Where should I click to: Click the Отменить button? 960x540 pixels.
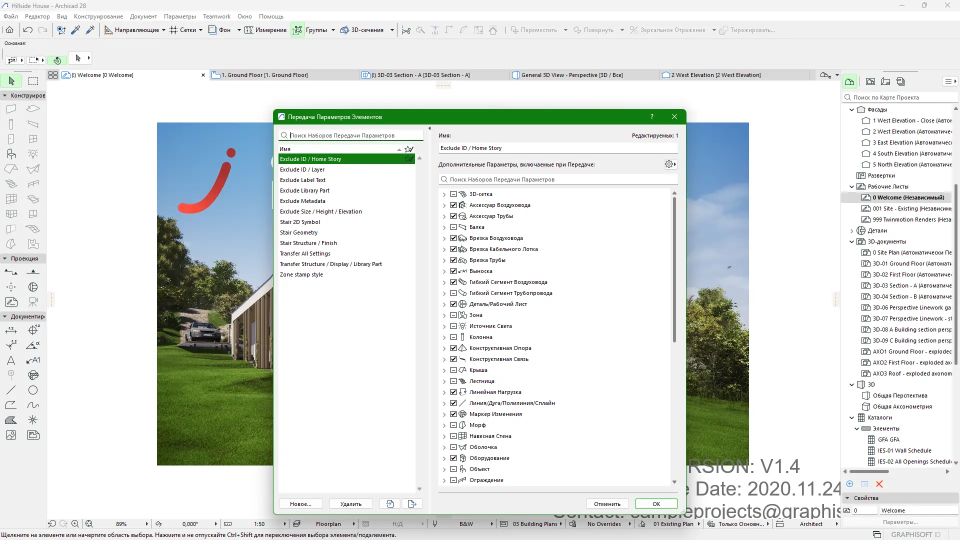coord(607,504)
